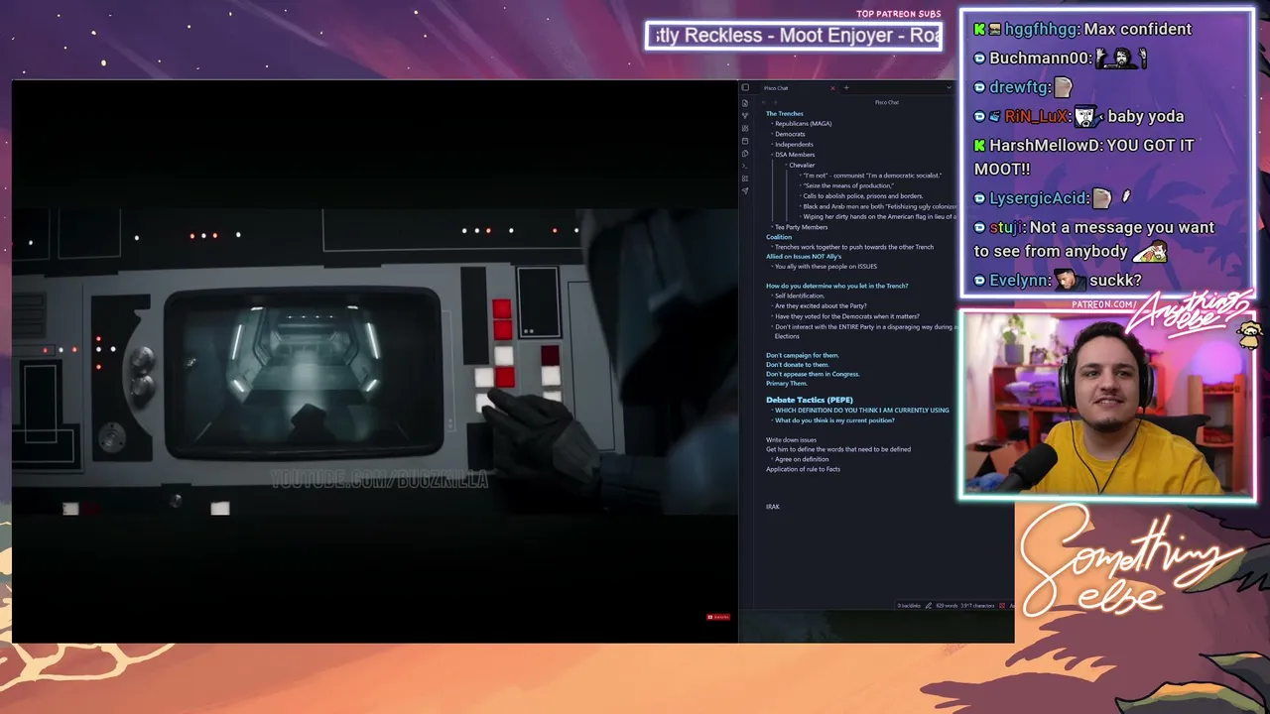Screen dimensions: 1270x714
Task: Collapse the Chevalier bullet
Action: (785, 166)
